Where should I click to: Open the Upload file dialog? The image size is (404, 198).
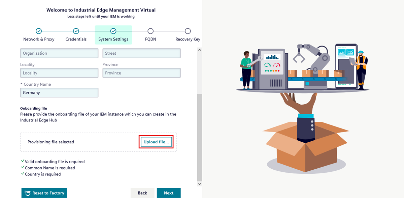156,142
